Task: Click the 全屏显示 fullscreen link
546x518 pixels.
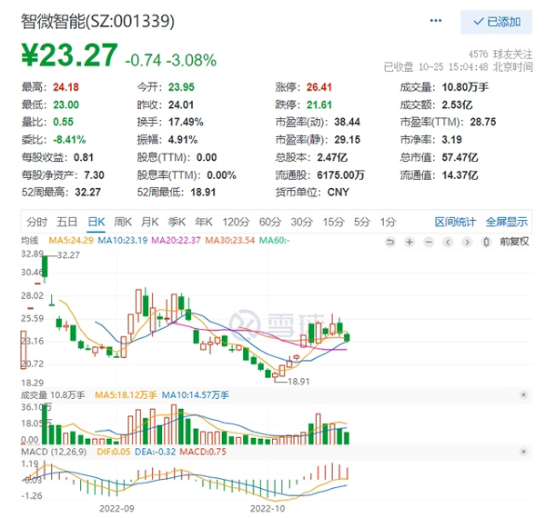Action: [x=507, y=222]
